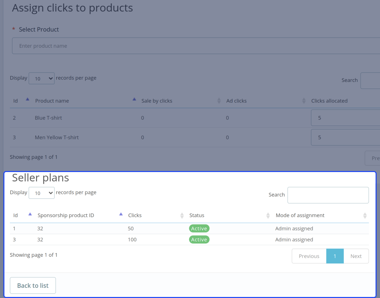Sort by Mode of assignment column
Screen dimensions: 380x298
(x=320, y=215)
